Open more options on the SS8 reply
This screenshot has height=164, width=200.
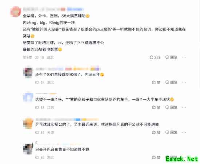tap(184, 82)
